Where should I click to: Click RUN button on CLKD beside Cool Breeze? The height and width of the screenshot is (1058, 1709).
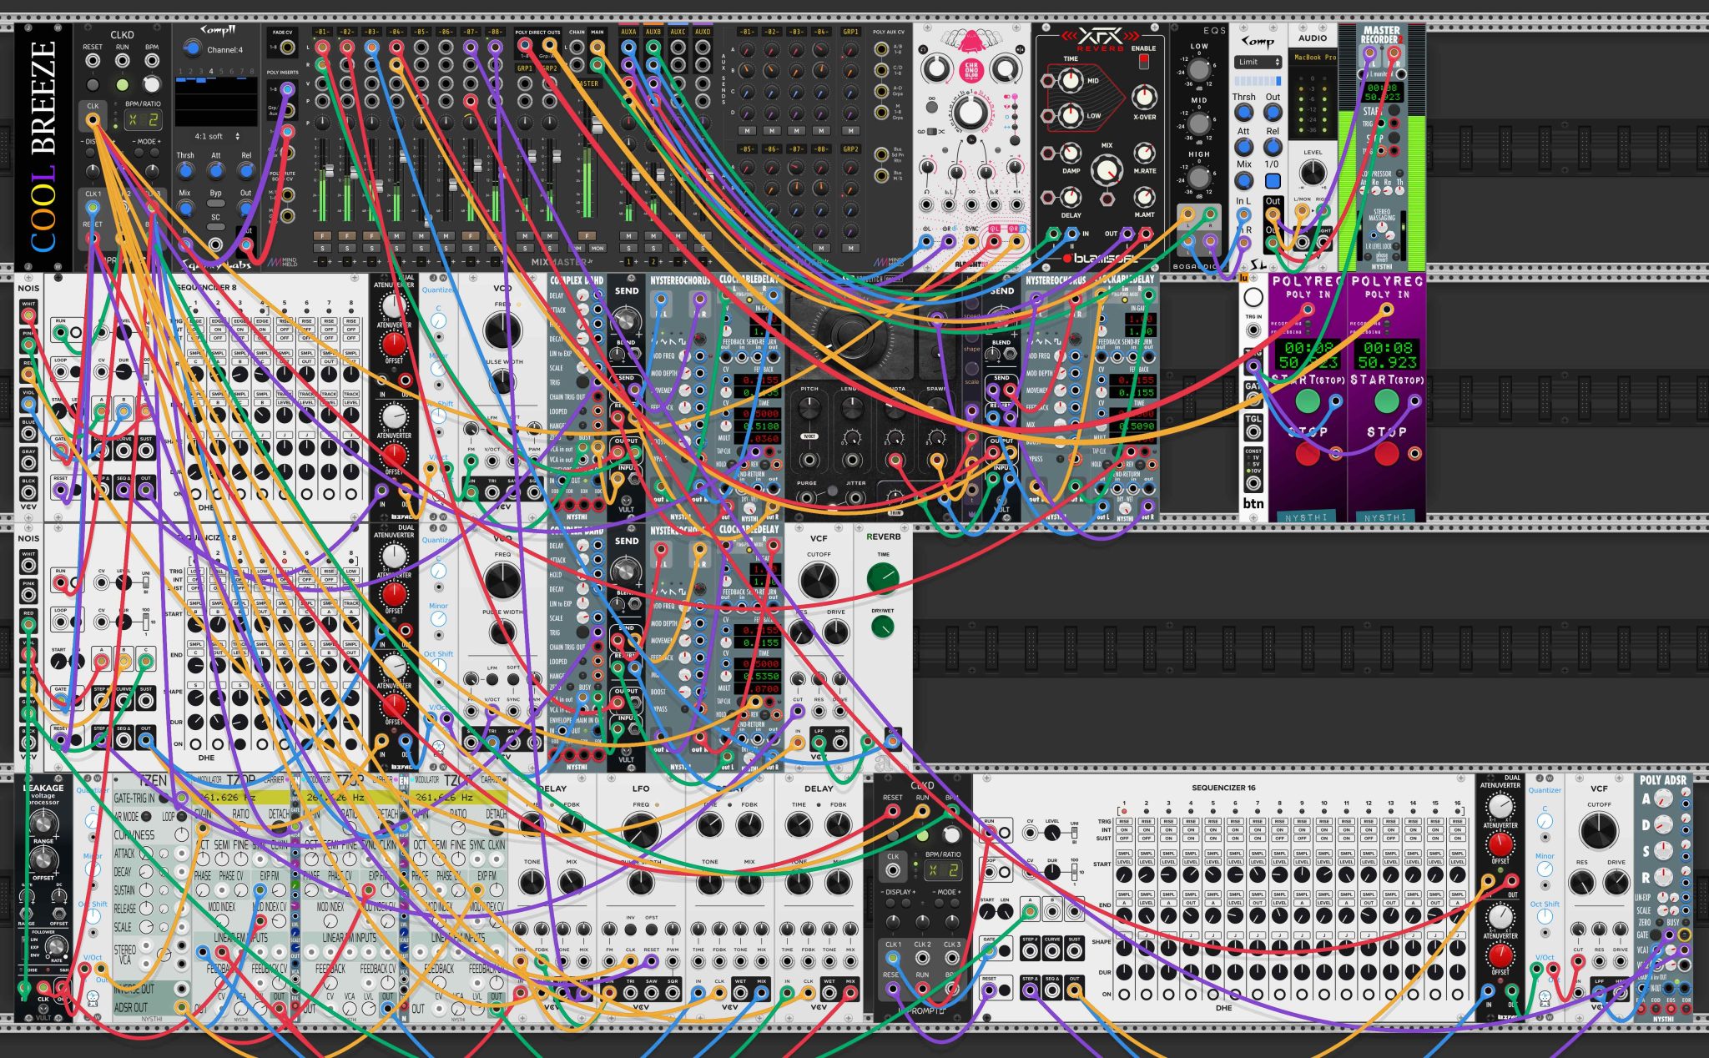[x=122, y=84]
